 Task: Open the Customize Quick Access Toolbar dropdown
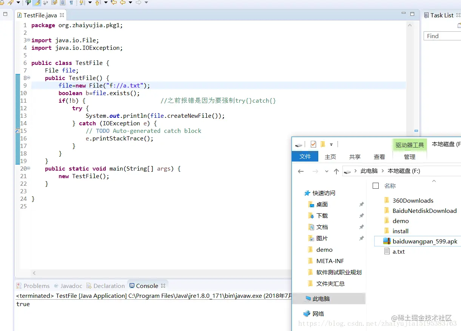click(x=331, y=145)
